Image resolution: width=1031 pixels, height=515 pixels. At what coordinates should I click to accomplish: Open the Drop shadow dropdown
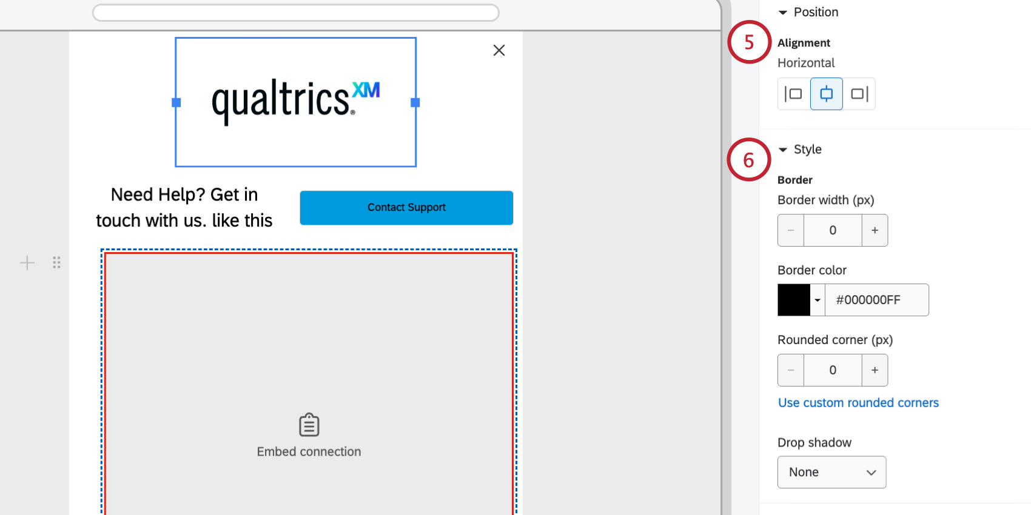(832, 472)
